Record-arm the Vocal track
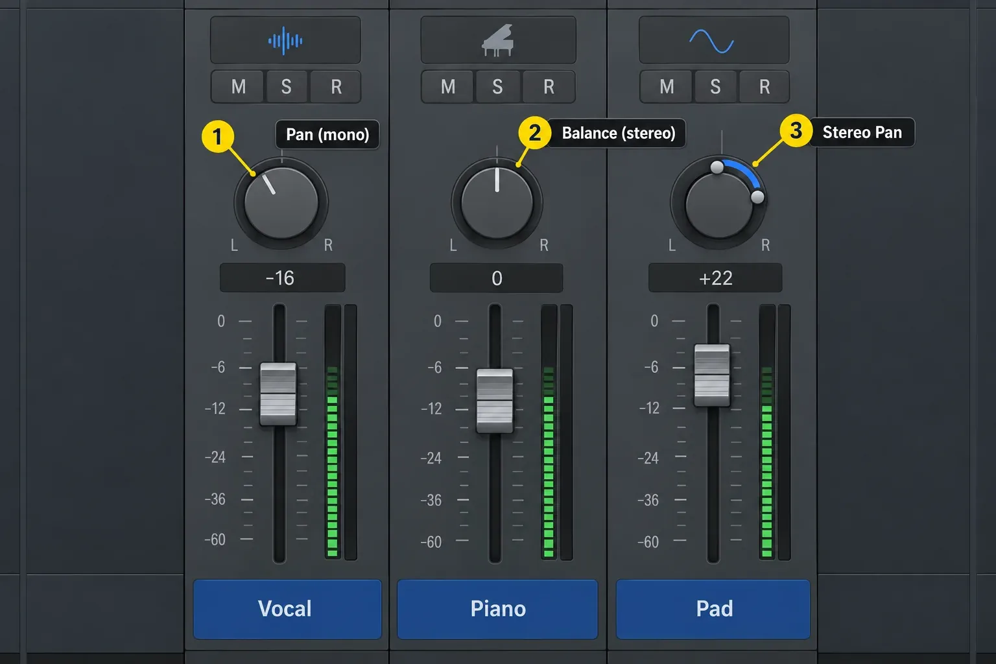Image resolution: width=996 pixels, height=664 pixels. (336, 87)
